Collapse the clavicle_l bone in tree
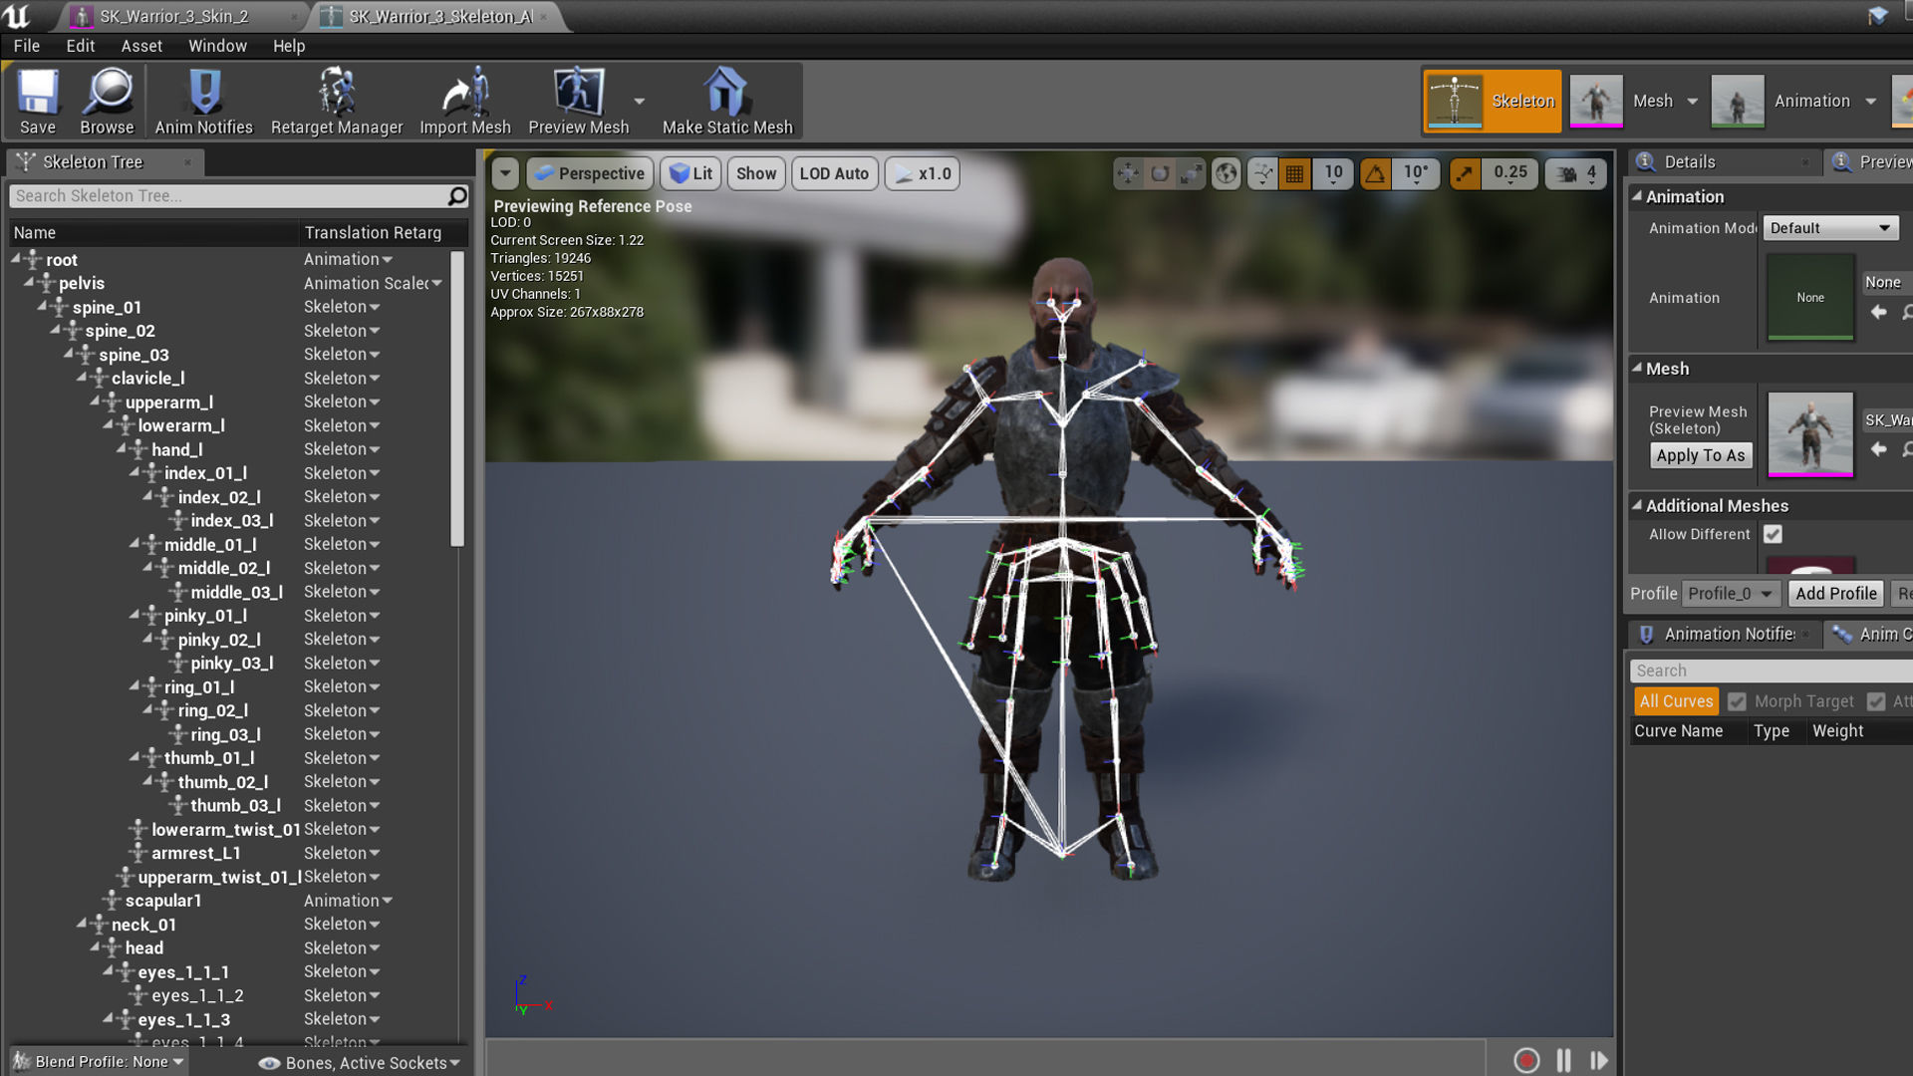This screenshot has height=1076, width=1913. (83, 378)
